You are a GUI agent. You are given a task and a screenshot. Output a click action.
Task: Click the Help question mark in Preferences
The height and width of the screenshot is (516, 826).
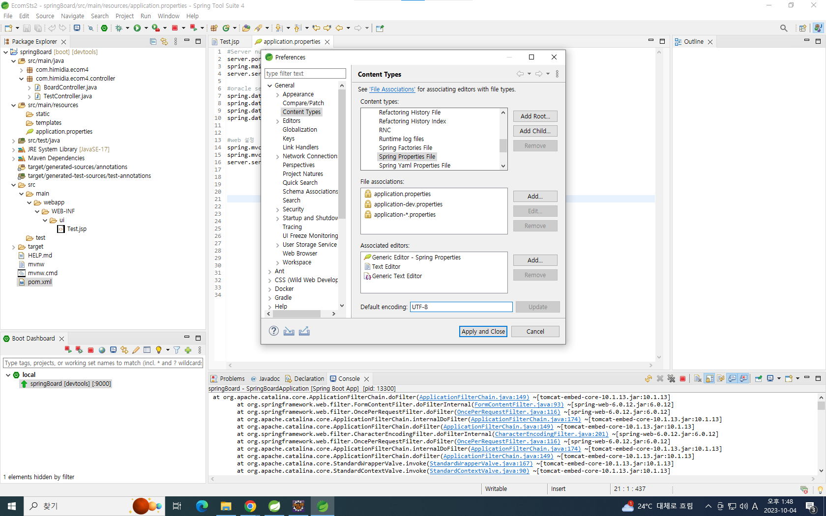pos(274,331)
